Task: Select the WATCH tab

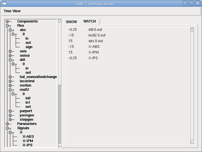Action: coord(90,21)
